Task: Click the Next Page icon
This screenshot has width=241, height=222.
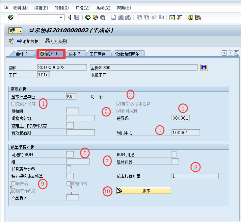Action: click(x=154, y=17)
